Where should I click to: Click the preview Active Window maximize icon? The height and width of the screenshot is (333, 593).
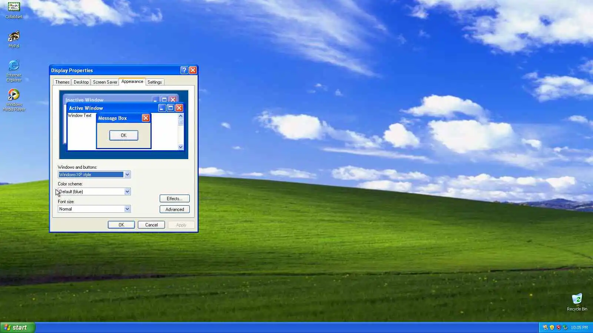tap(170, 108)
